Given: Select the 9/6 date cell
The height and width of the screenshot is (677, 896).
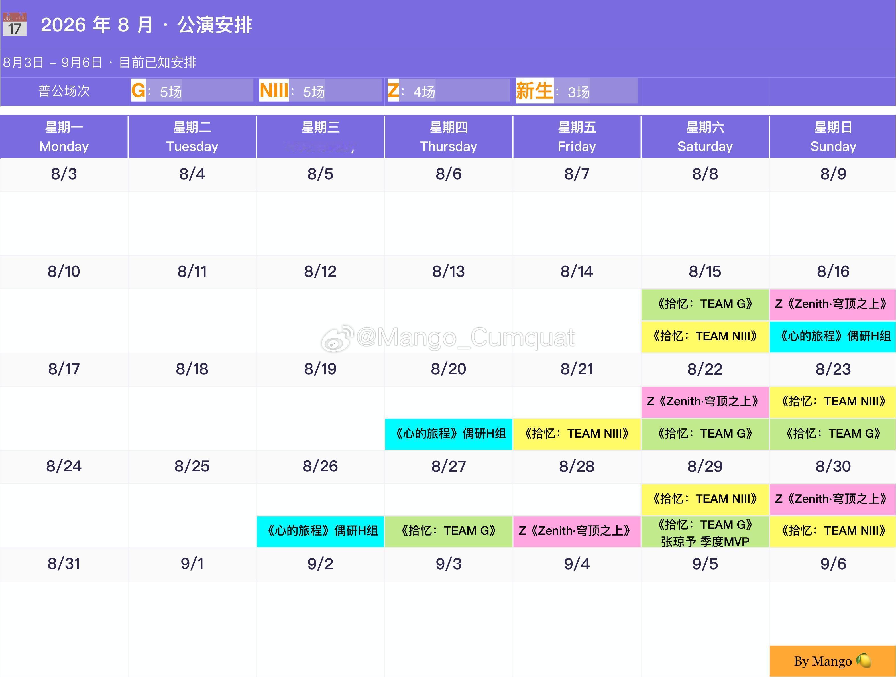Looking at the screenshot, I should click(833, 564).
